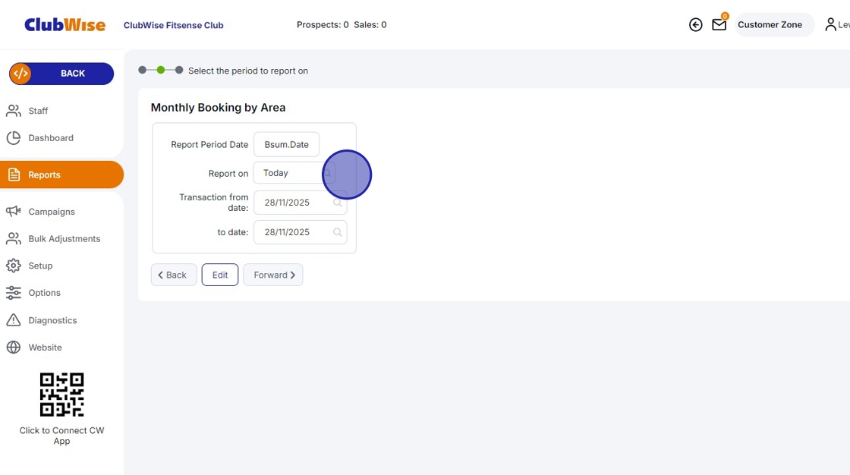Click the Forward button
The width and height of the screenshot is (850, 475).
pos(273,275)
